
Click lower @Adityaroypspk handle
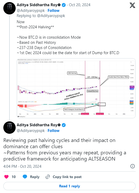(31, 131)
